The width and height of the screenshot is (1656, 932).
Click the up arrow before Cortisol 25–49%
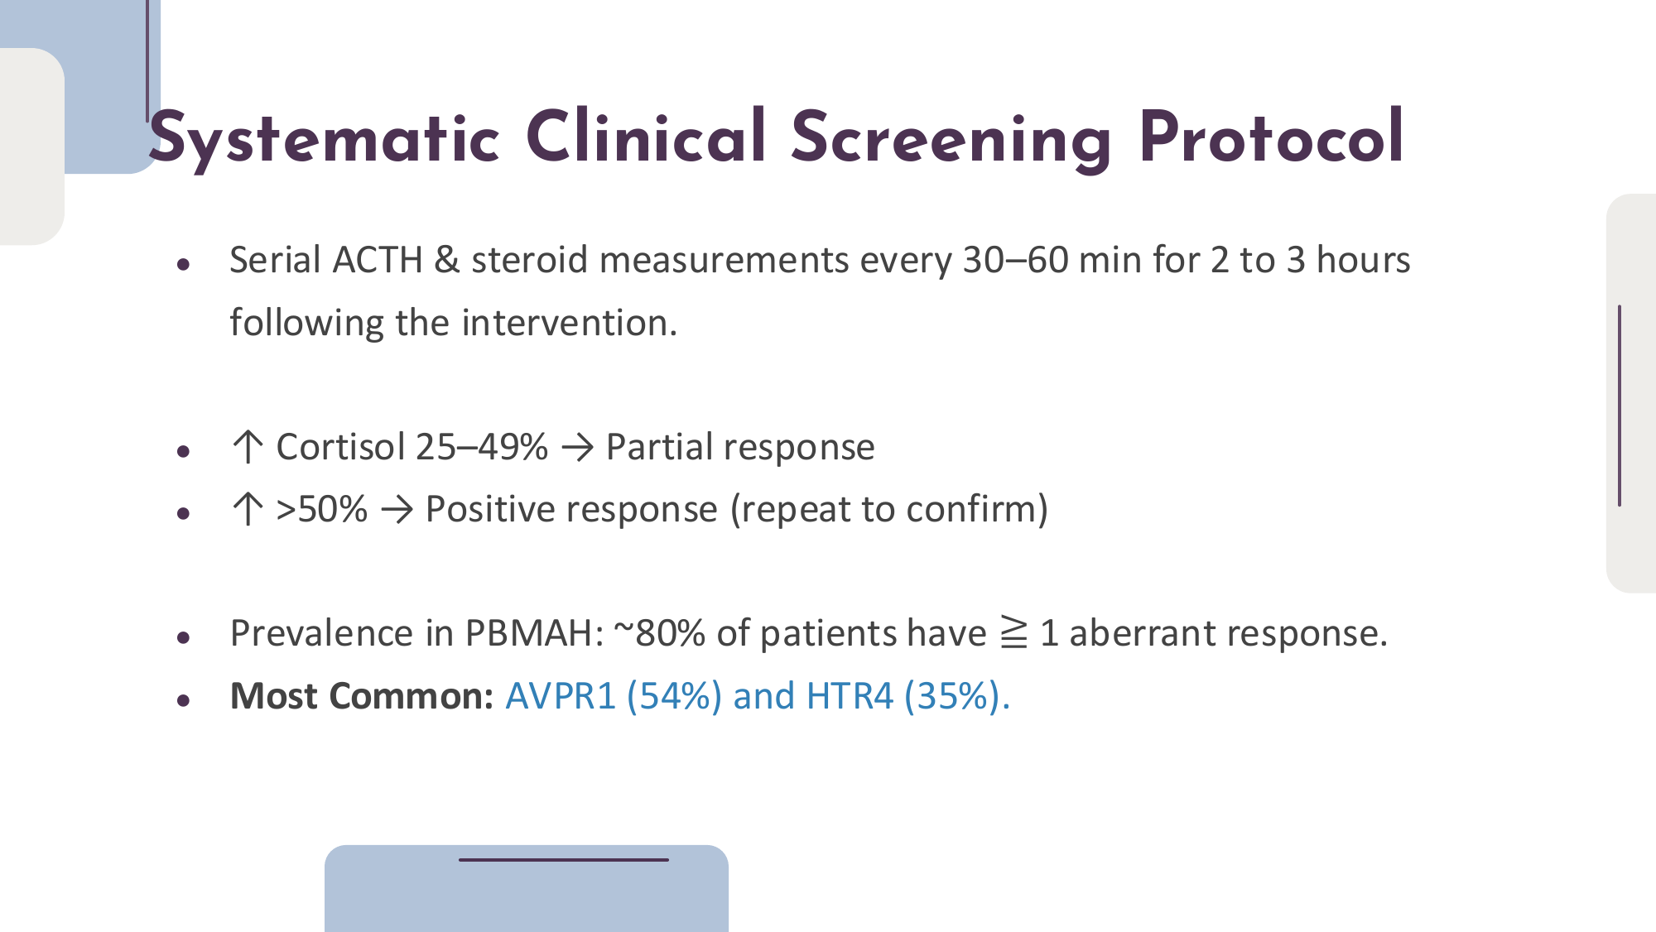(x=248, y=447)
